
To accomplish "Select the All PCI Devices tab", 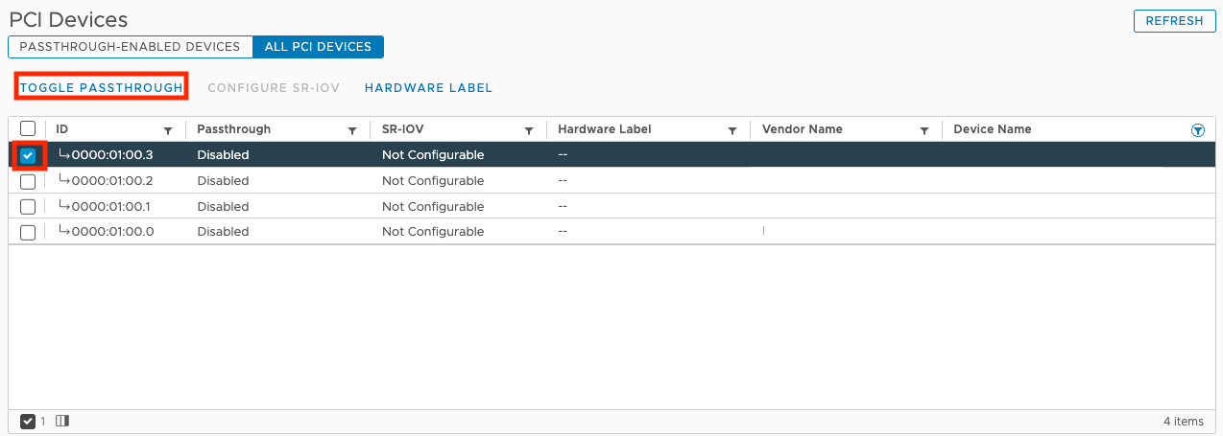I will [318, 46].
